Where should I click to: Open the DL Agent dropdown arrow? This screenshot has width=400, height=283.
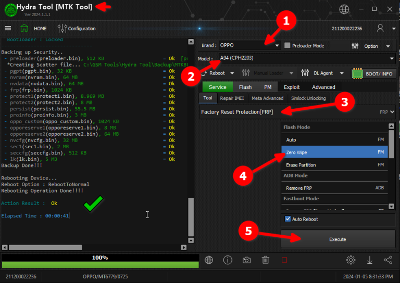[x=342, y=73]
